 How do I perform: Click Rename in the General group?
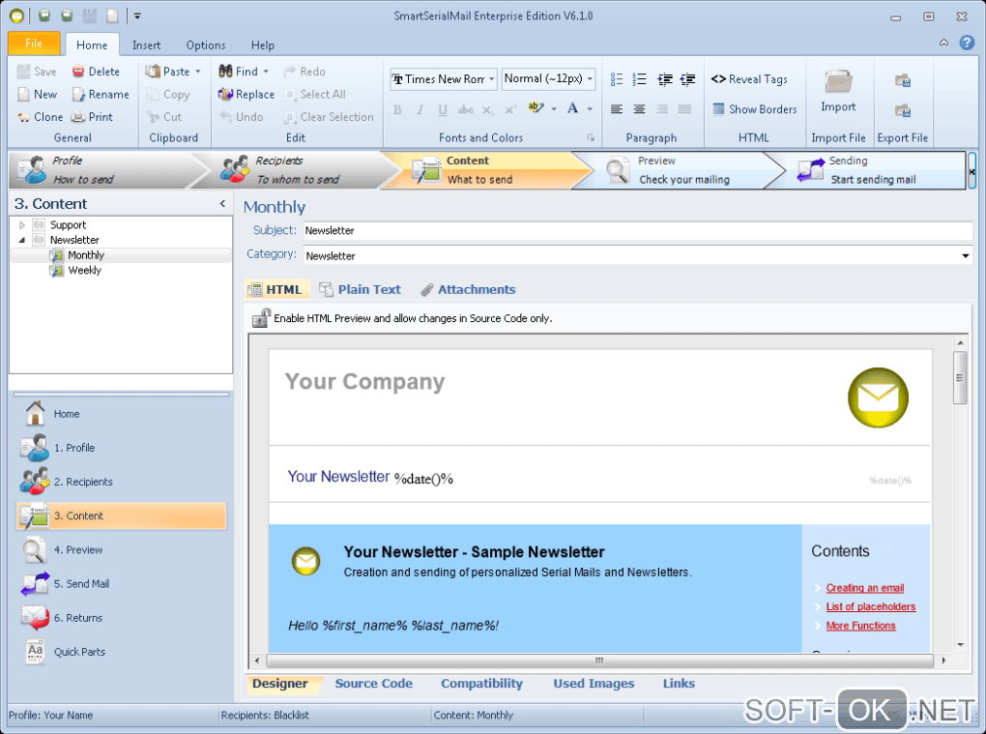tap(101, 95)
